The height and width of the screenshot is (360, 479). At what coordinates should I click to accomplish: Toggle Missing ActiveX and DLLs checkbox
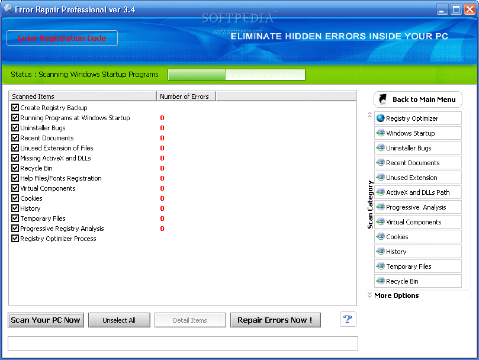pyautogui.click(x=15, y=157)
